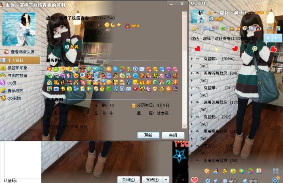Screen dimensions: 283x183
Task: Expand the 有些伤、 [2/2] group
Action: 211,117
